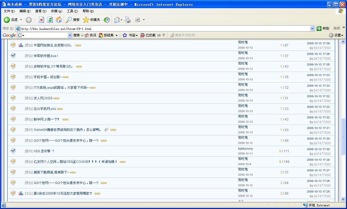347x209 pixels.
Task: Click the poll icon beside 中国网站排名 thread
Action: [x=21, y=45]
